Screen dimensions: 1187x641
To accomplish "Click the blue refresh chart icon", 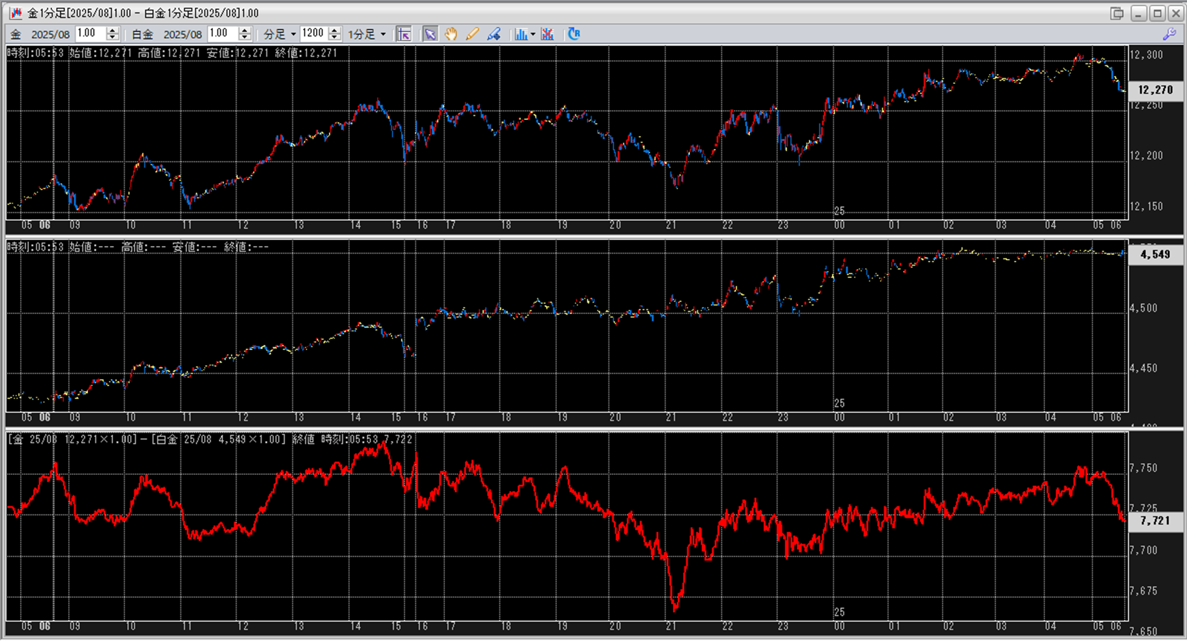I will [x=573, y=34].
